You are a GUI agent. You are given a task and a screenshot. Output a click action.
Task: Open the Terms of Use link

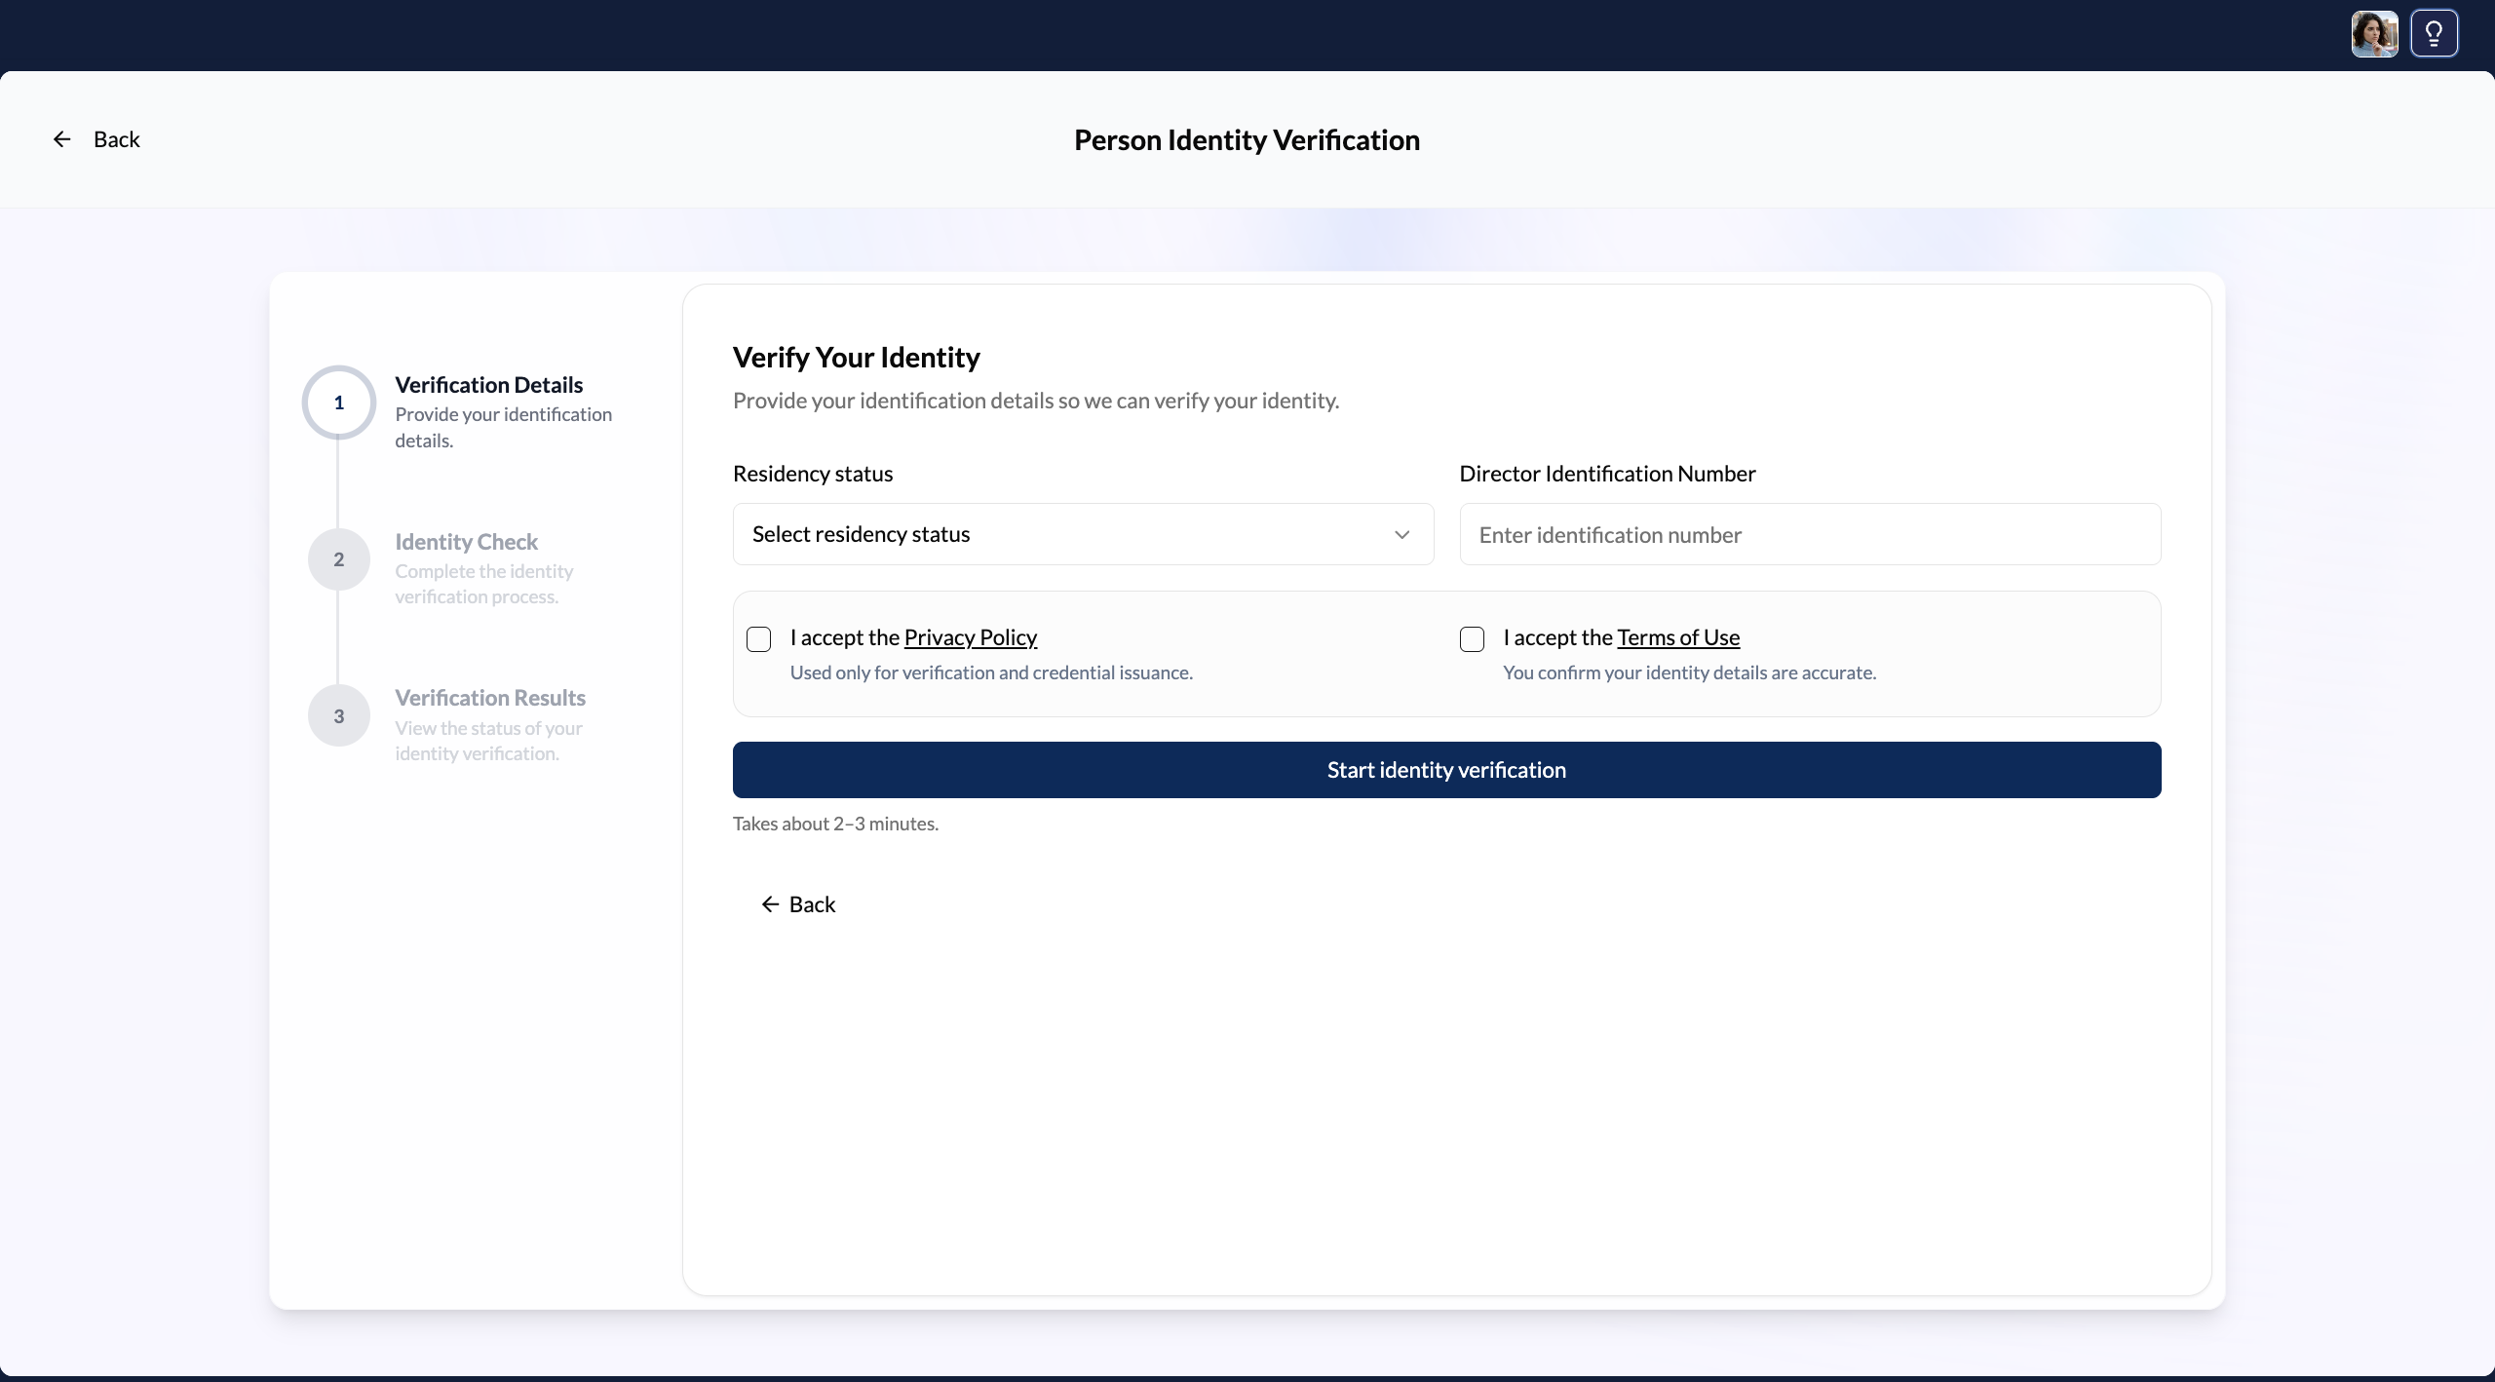(x=1679, y=636)
